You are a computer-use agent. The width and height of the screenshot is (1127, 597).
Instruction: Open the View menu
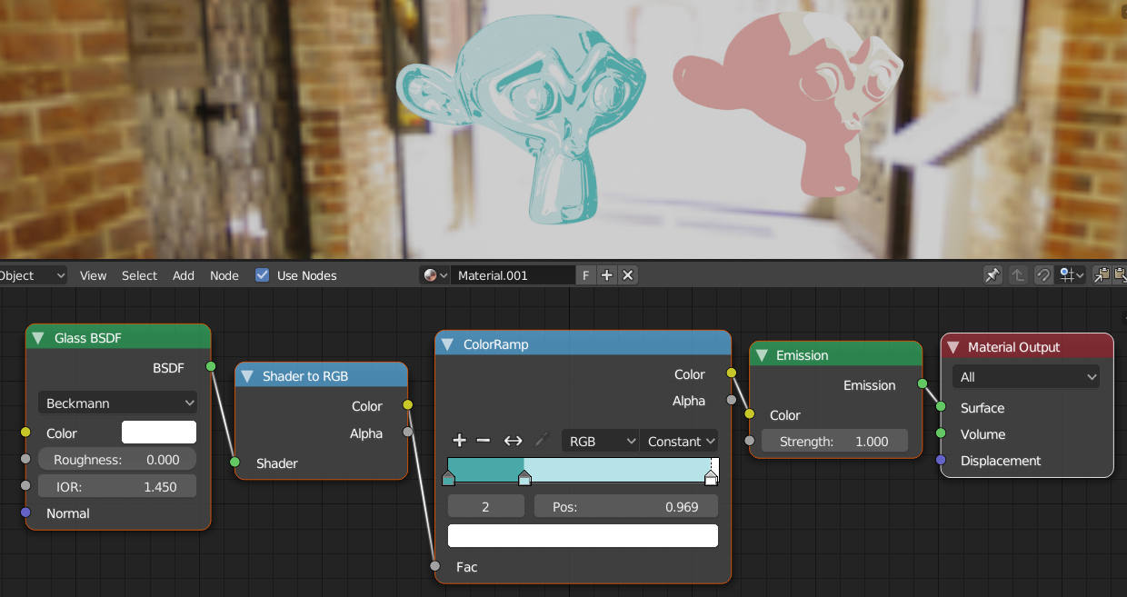click(x=93, y=275)
